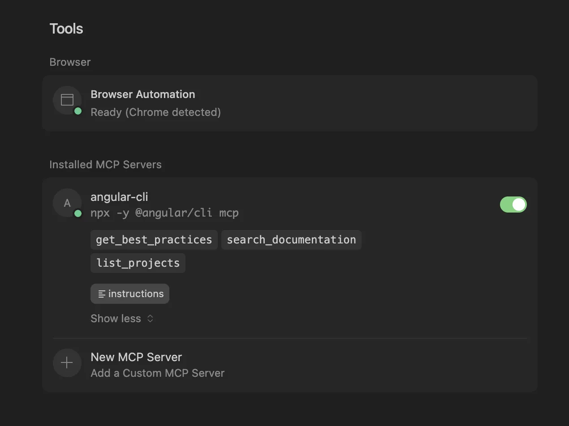Click the chevron icon beside Show less
The width and height of the screenshot is (569, 426).
point(149,319)
